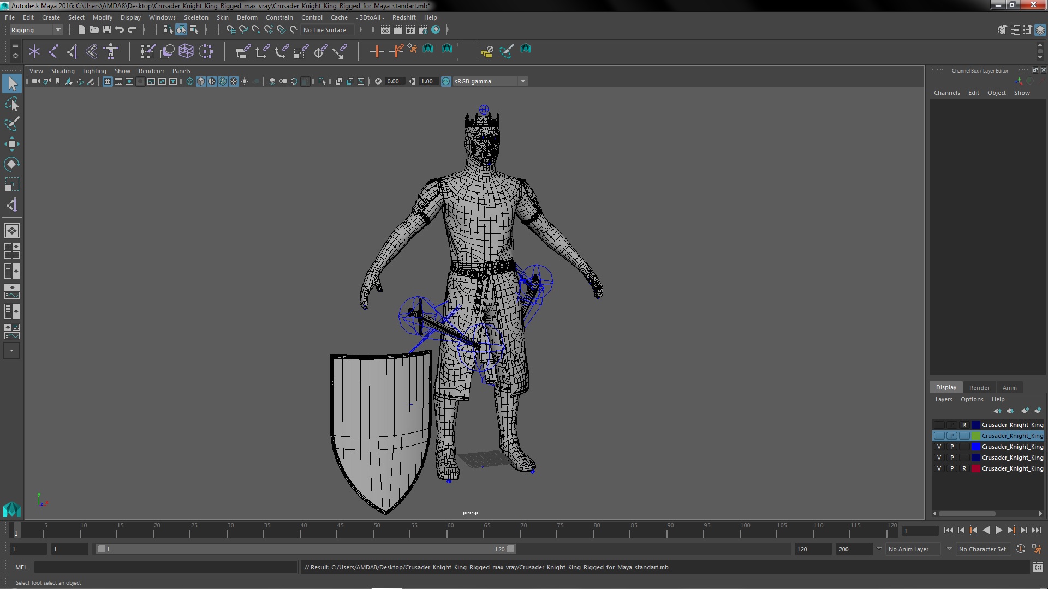The width and height of the screenshot is (1048, 589).
Task: Go to the start of playback range
Action: click(948, 530)
